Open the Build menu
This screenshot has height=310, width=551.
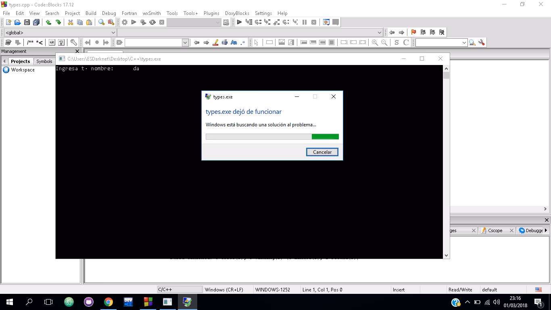pyautogui.click(x=91, y=13)
